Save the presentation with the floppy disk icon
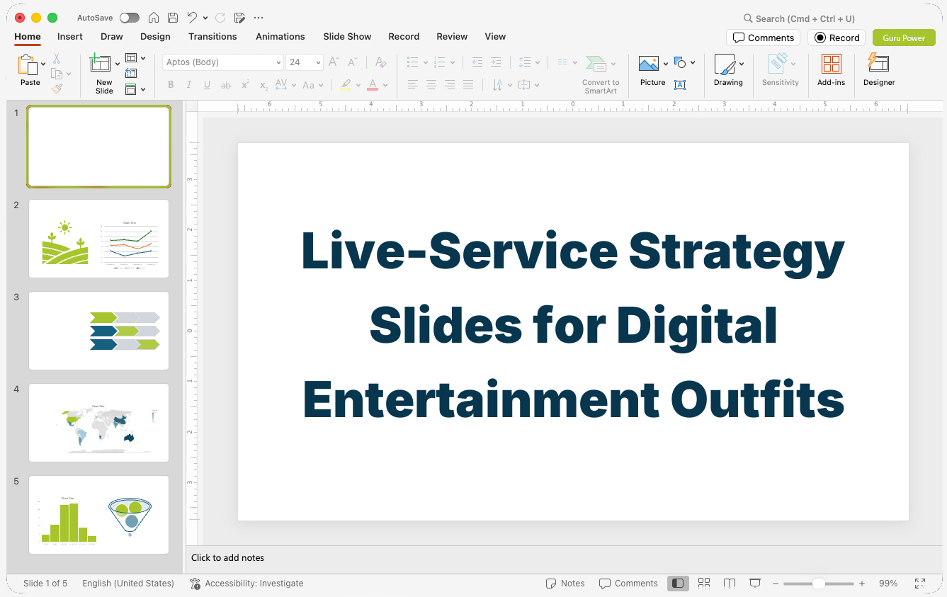Viewport: 947px width, 597px height. click(173, 18)
